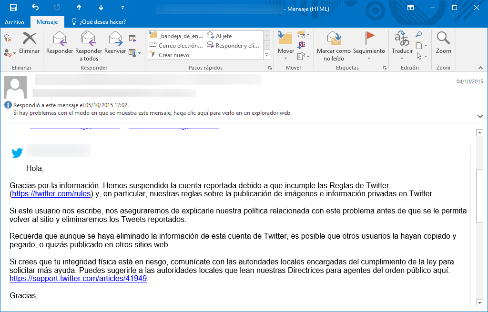
Task: Select the 'Al jefe' quick step
Action: (x=219, y=36)
